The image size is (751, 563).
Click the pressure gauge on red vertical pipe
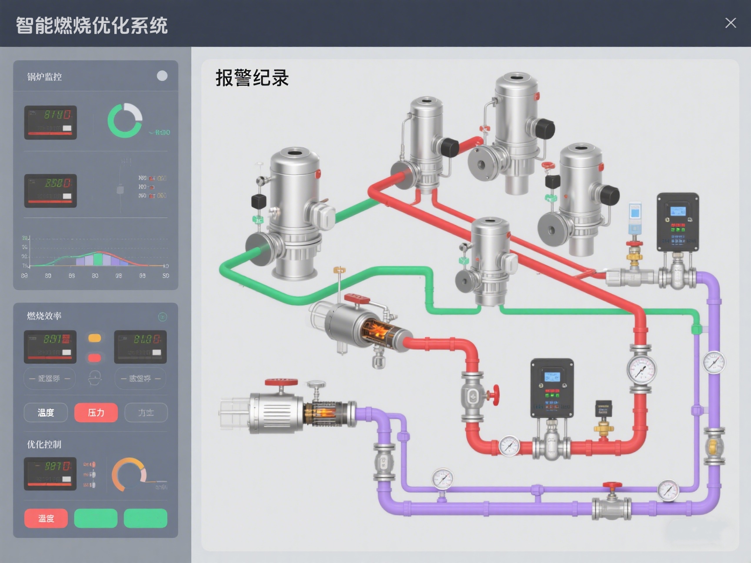[x=641, y=370]
